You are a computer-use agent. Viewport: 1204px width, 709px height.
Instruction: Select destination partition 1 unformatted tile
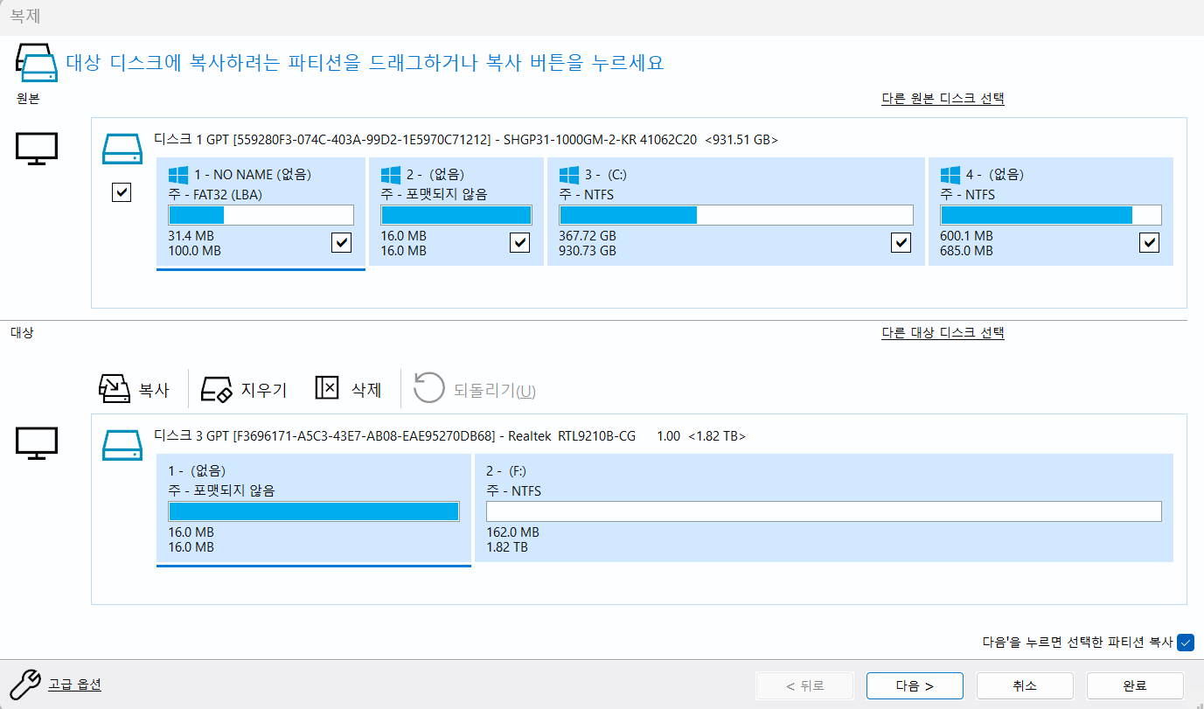pos(314,508)
